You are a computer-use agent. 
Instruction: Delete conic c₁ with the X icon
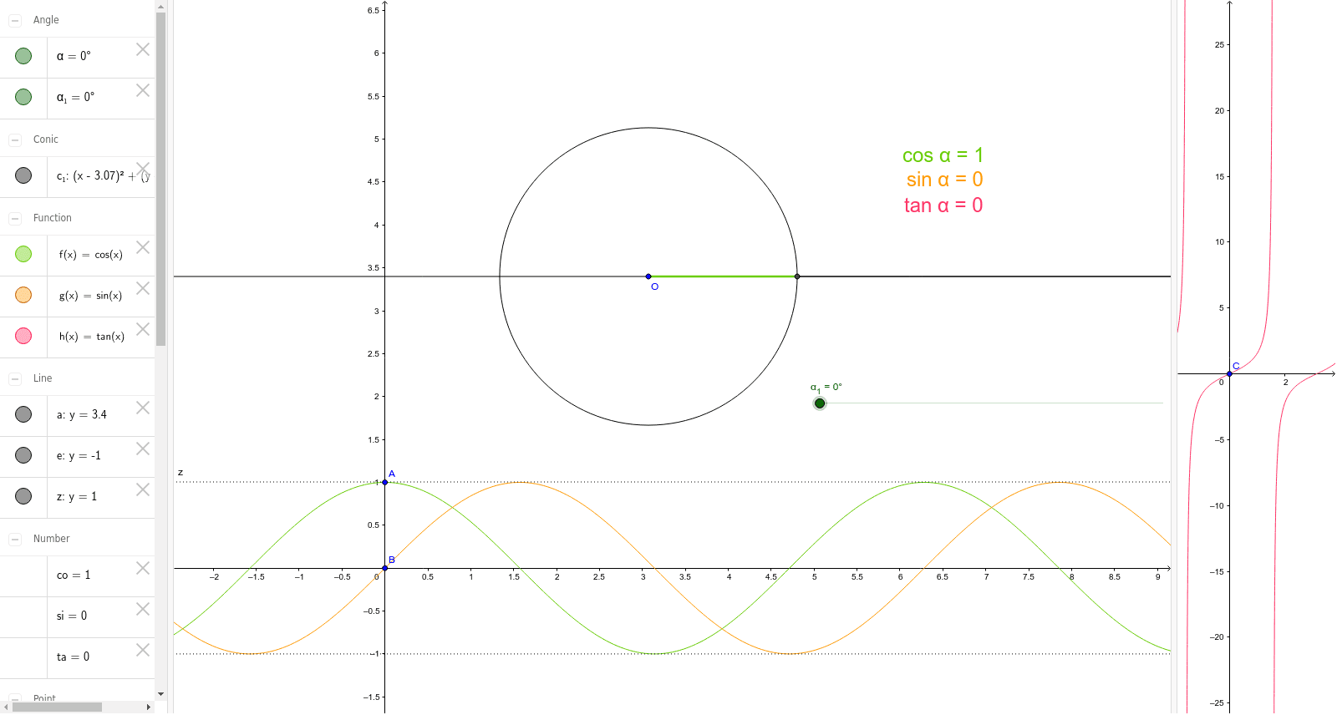(x=143, y=169)
